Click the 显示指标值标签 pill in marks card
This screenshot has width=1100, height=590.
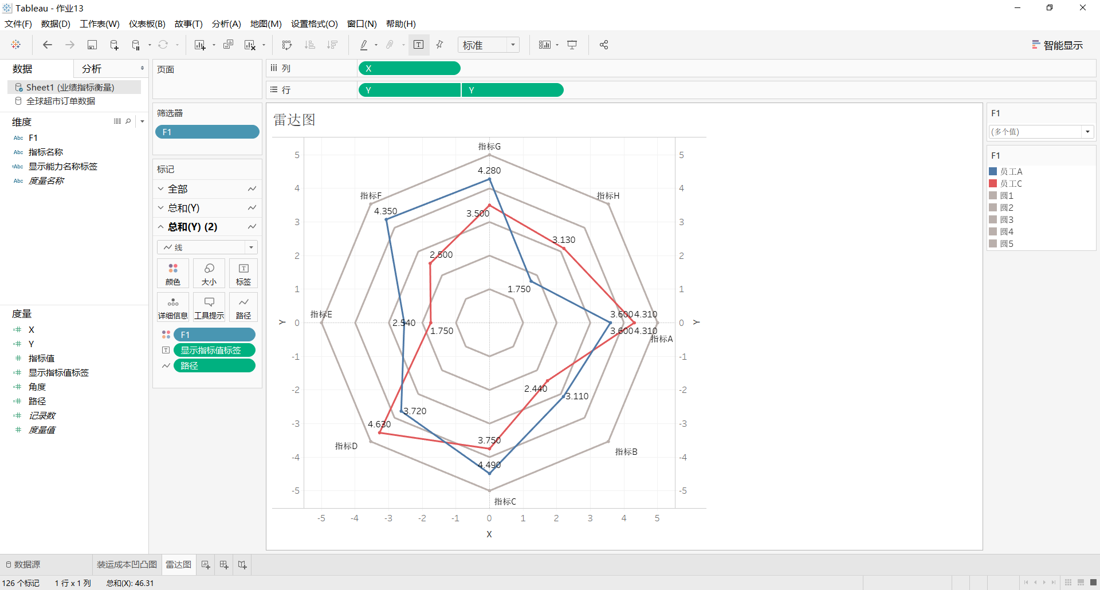click(214, 350)
